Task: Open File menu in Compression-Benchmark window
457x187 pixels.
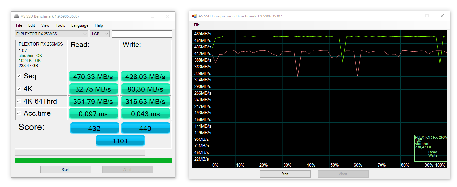Action: (x=197, y=25)
